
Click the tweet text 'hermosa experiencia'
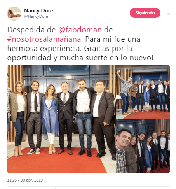pos(44,49)
